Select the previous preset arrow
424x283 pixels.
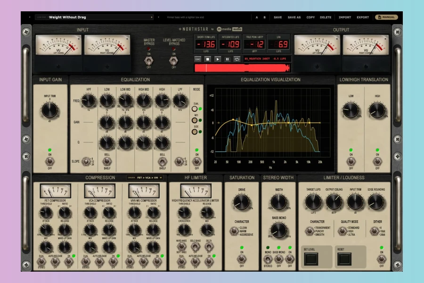(x=30, y=17)
